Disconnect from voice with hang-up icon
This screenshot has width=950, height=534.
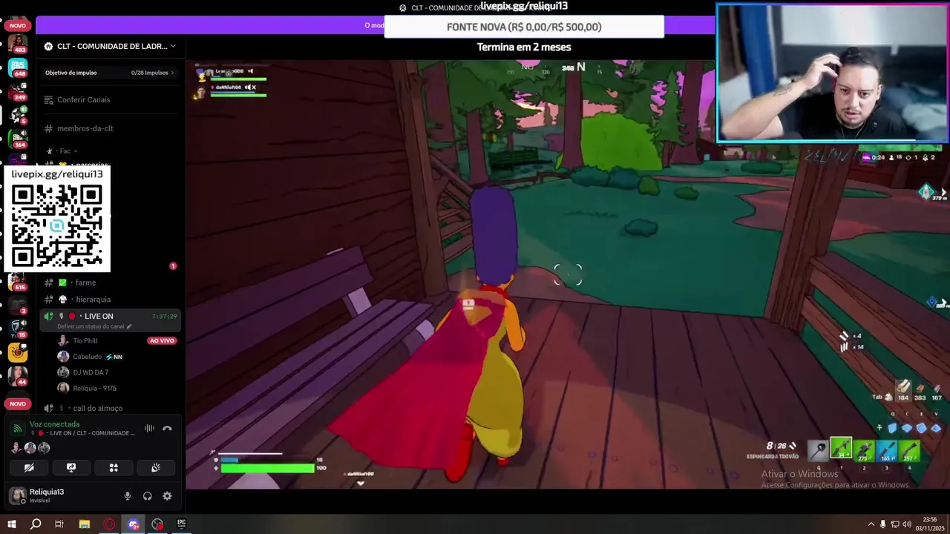167,428
